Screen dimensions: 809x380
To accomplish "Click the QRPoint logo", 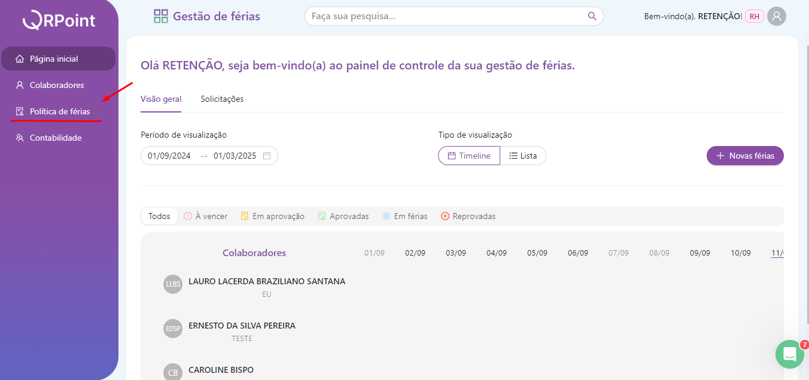I will point(59,20).
